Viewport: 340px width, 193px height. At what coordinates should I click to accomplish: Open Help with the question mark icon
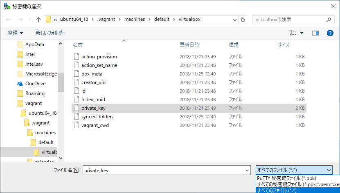330,33
